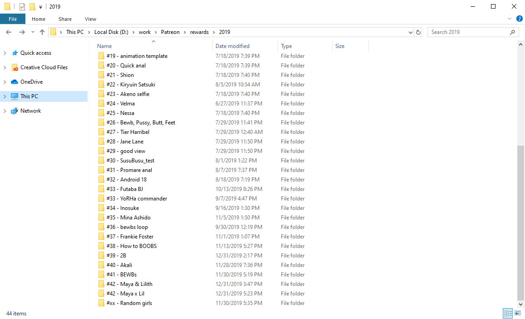Expand the ribbon with the chevron
This screenshot has height=319, width=525.
(x=510, y=19)
